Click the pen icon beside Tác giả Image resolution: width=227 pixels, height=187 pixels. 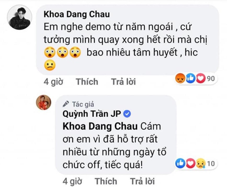tap(66, 104)
